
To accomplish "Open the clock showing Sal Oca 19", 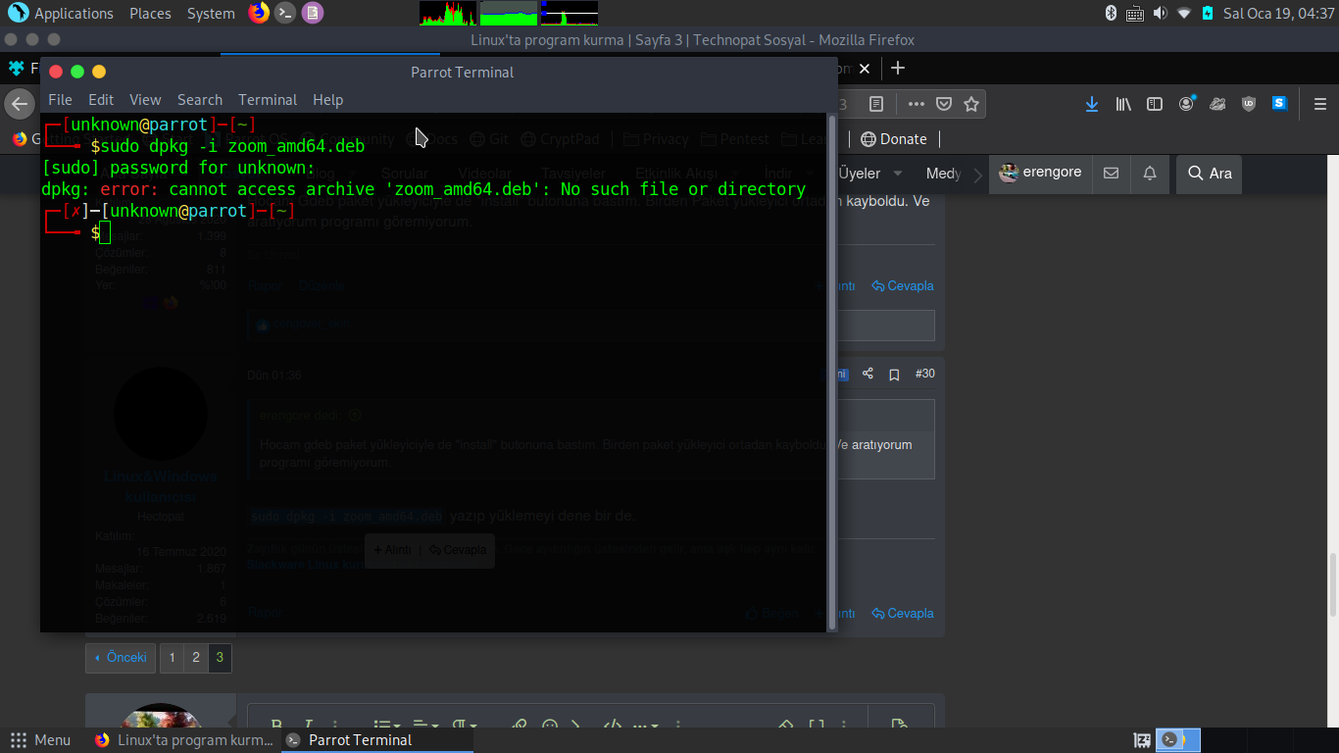I will coord(1279,14).
